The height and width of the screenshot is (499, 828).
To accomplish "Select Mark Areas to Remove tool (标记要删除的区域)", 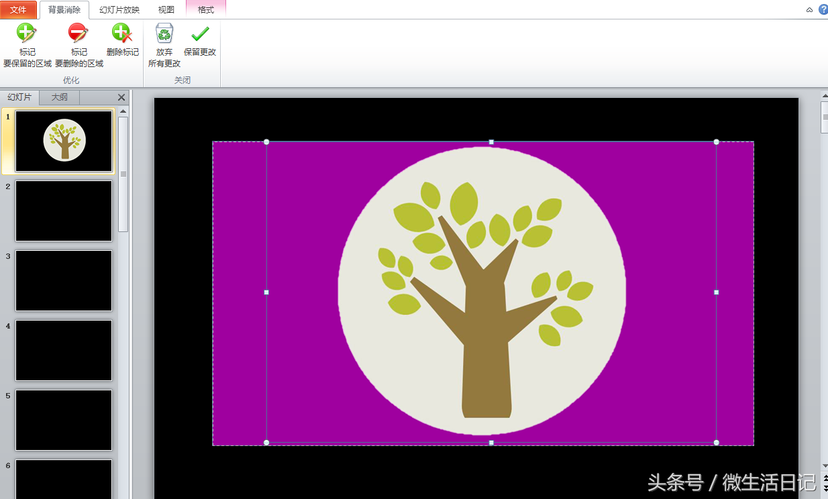I will click(79, 46).
